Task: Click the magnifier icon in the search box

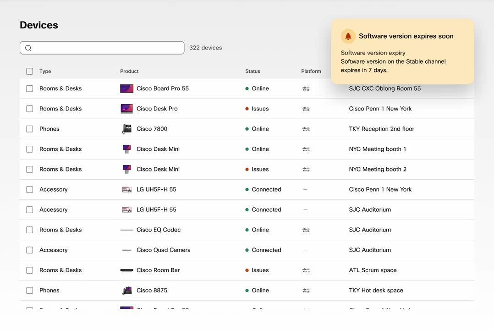Action: [x=28, y=48]
